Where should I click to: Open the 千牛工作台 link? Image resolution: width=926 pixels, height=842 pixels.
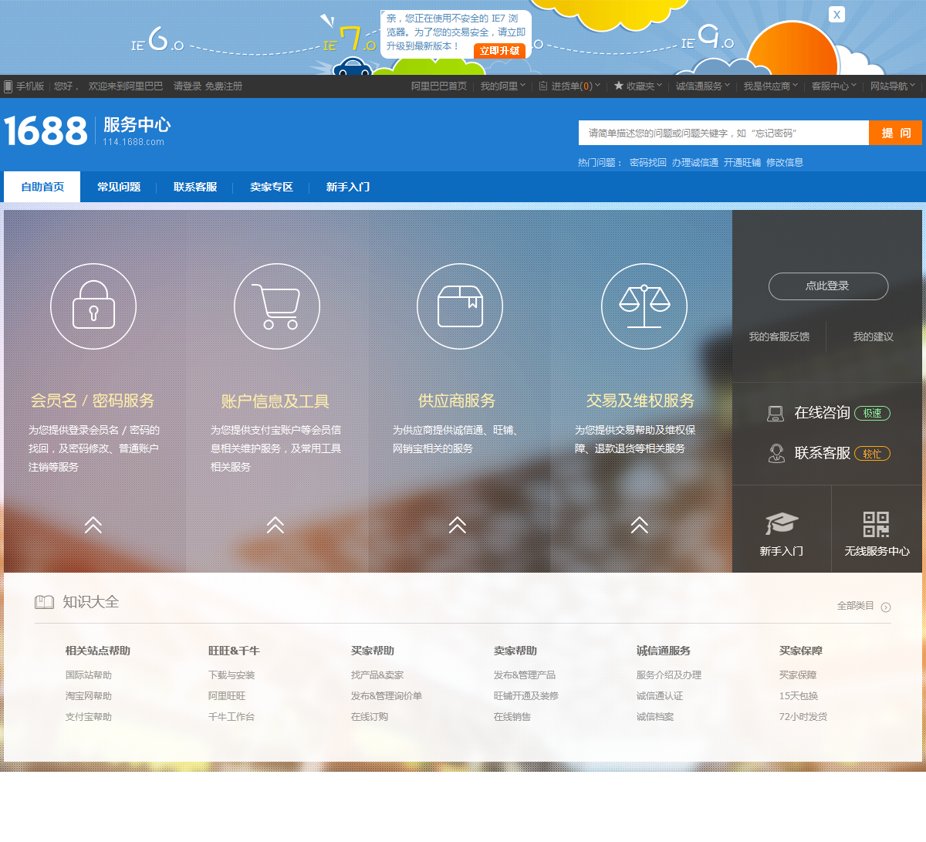(x=231, y=717)
